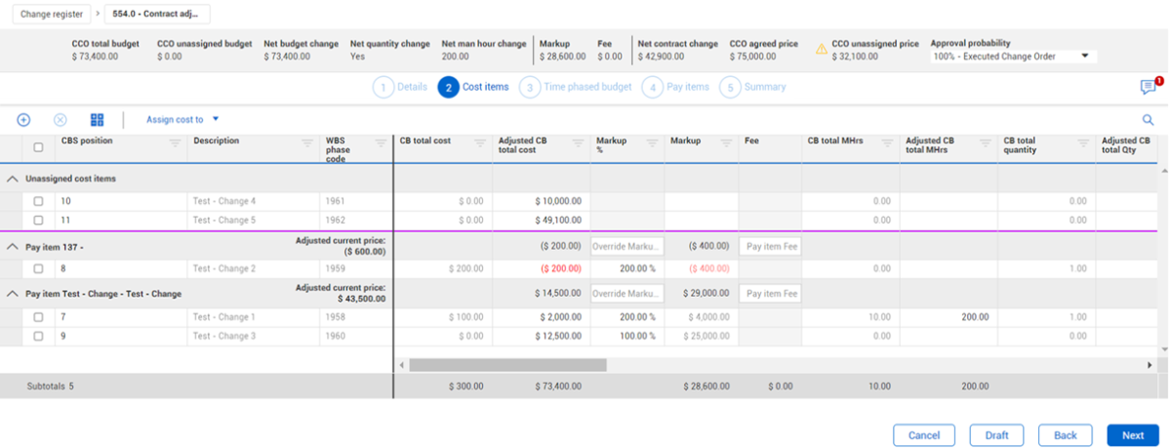Toggle the select-all checkbox in header

(x=38, y=147)
